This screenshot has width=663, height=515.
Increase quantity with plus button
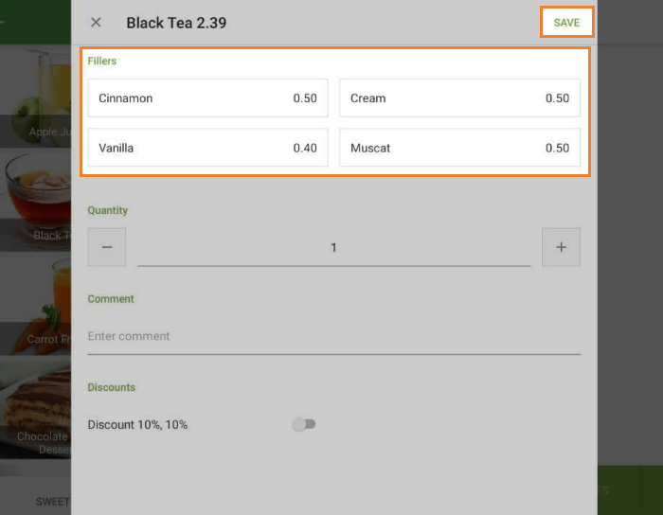click(x=561, y=247)
